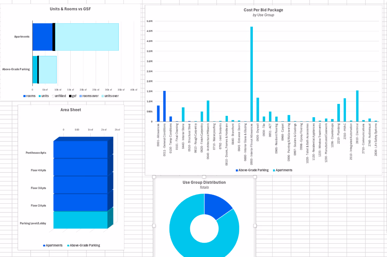Click the top-center resize handle of donut chart

pos(204,177)
